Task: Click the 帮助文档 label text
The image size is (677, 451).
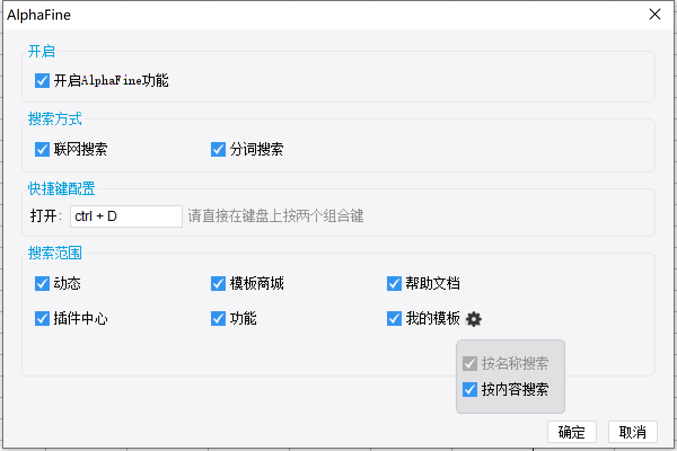Action: click(433, 283)
